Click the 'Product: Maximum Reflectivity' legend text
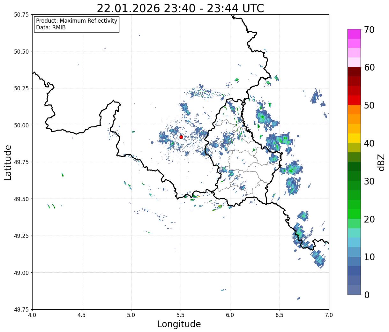 [x=77, y=21]
